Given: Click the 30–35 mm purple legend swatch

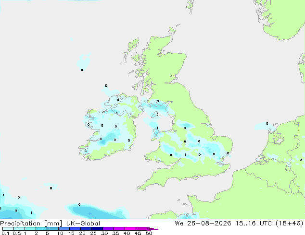Looking at the screenshot, I should 108,229.
